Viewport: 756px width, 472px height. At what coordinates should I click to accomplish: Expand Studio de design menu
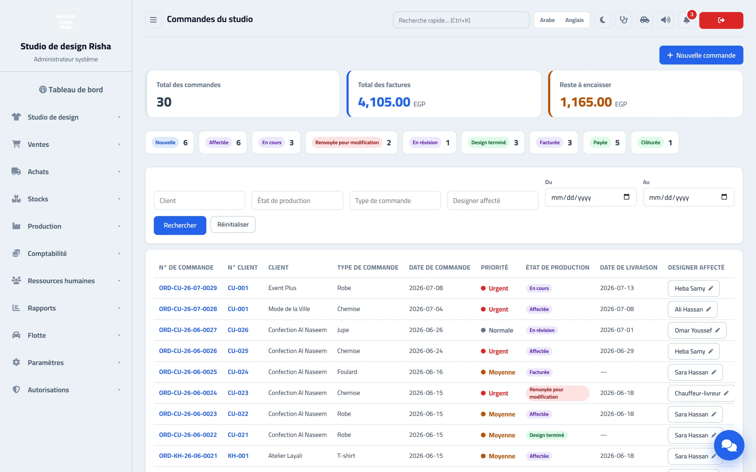tap(66, 117)
